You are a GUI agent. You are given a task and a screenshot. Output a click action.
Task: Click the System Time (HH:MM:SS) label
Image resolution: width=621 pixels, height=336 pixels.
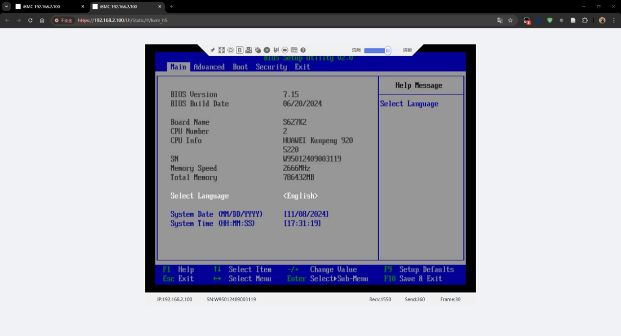(213, 224)
